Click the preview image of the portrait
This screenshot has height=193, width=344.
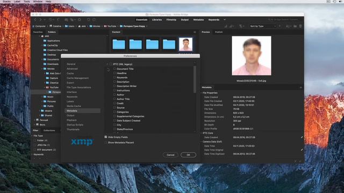click(252, 56)
